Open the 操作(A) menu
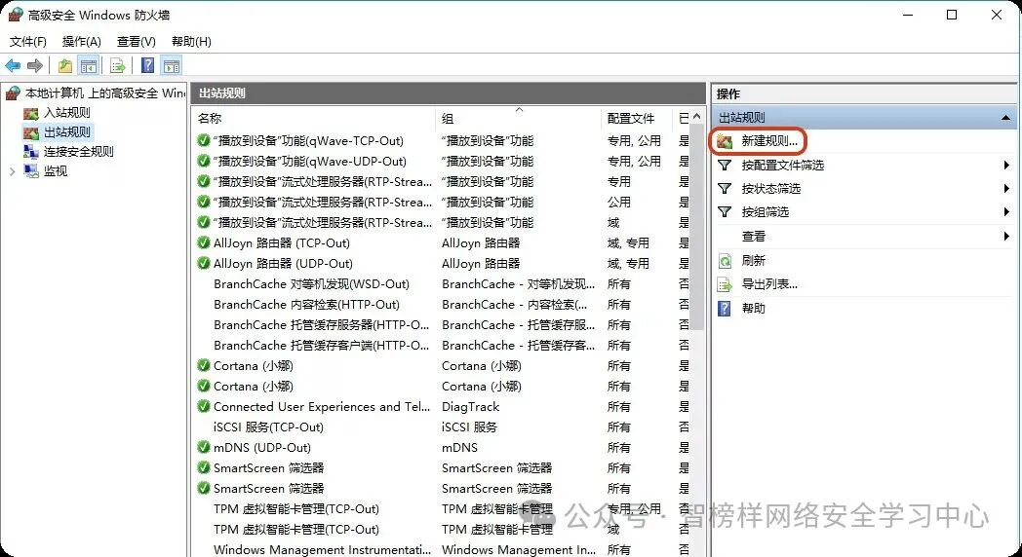1022x557 pixels. click(x=82, y=42)
